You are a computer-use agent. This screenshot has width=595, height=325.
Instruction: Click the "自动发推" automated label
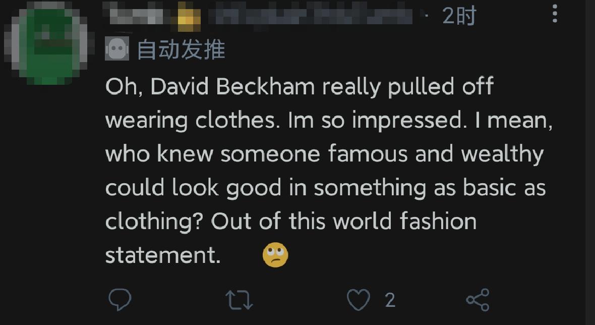(181, 49)
